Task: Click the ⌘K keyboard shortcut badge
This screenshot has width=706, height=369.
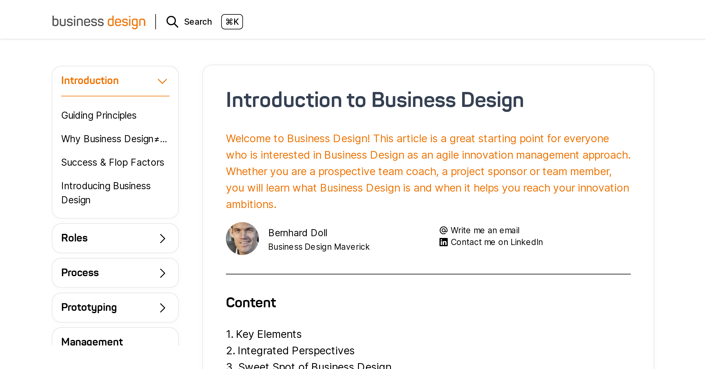Action: [x=232, y=21]
